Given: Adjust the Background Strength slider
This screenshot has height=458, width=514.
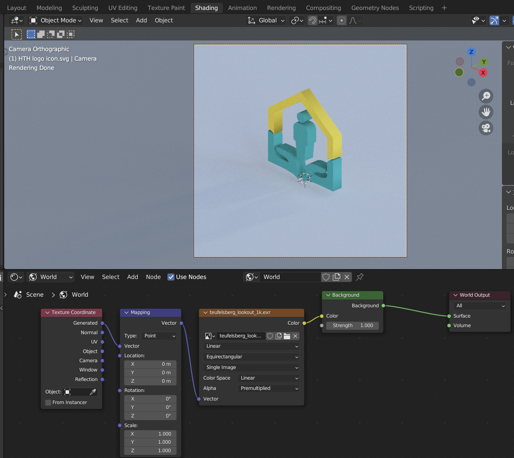Looking at the screenshot, I should [x=353, y=325].
